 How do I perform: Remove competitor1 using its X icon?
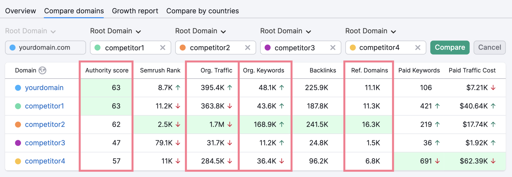(x=163, y=48)
